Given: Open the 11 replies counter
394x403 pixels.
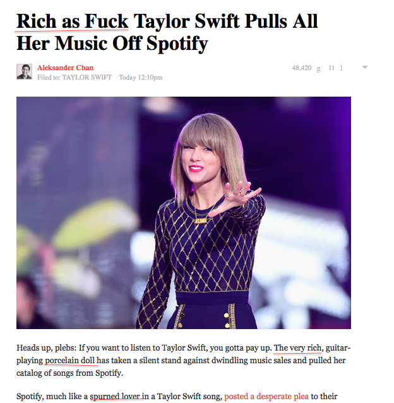Looking at the screenshot, I should pos(331,68).
